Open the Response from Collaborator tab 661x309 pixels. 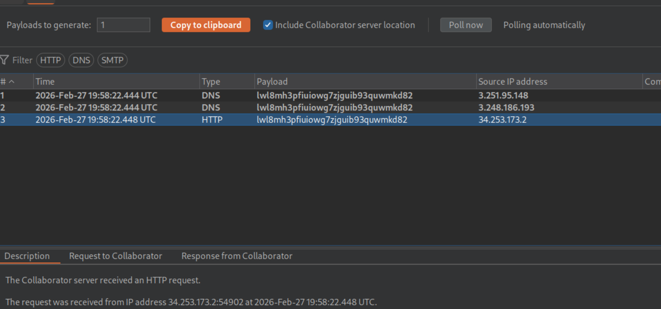[237, 256]
